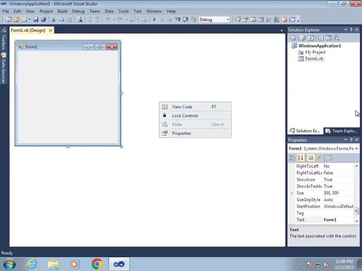Screen dimensions: 362x271
Task: Open the active documents list dropdown arrow
Action: click(x=282, y=30)
